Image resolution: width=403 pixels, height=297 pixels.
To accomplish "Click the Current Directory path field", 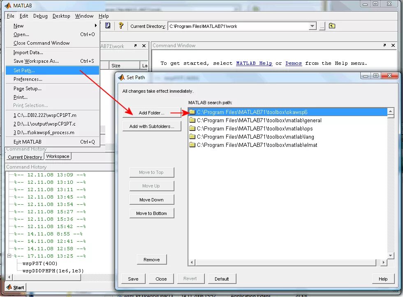I will [239, 26].
